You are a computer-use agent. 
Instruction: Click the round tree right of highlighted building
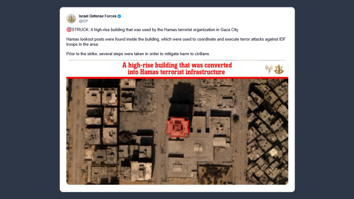(x=236, y=118)
